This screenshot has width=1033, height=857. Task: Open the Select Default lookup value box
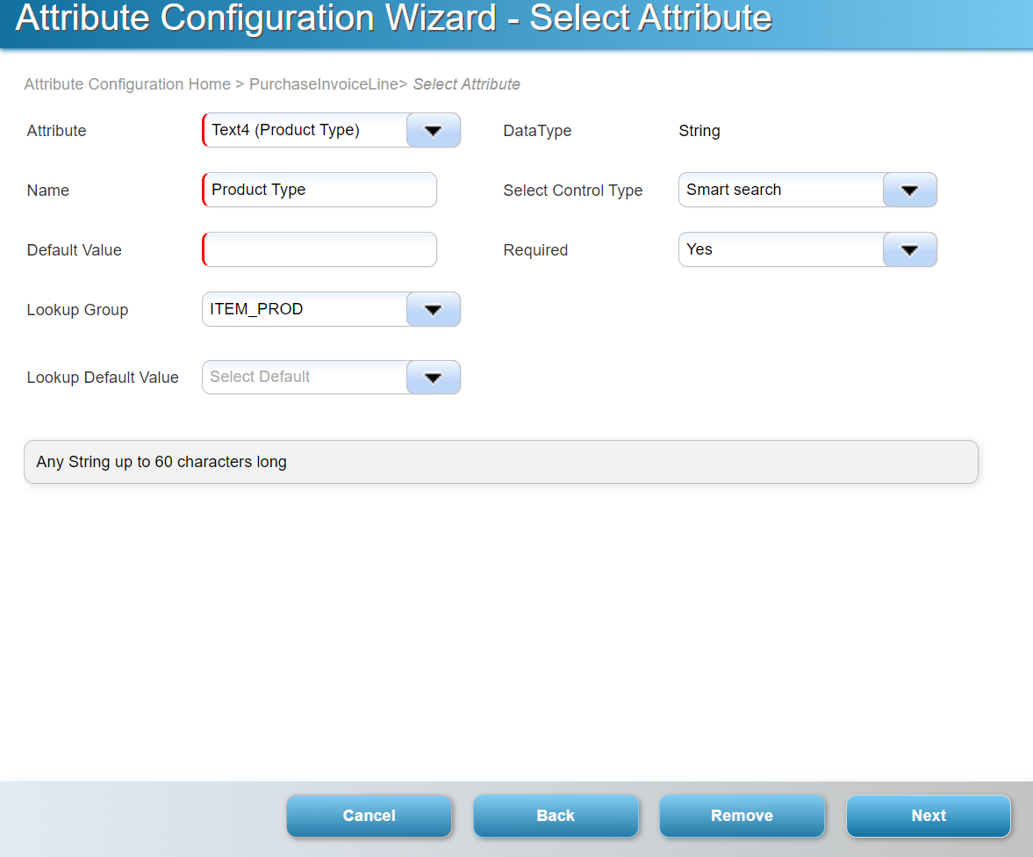pyautogui.click(x=305, y=378)
